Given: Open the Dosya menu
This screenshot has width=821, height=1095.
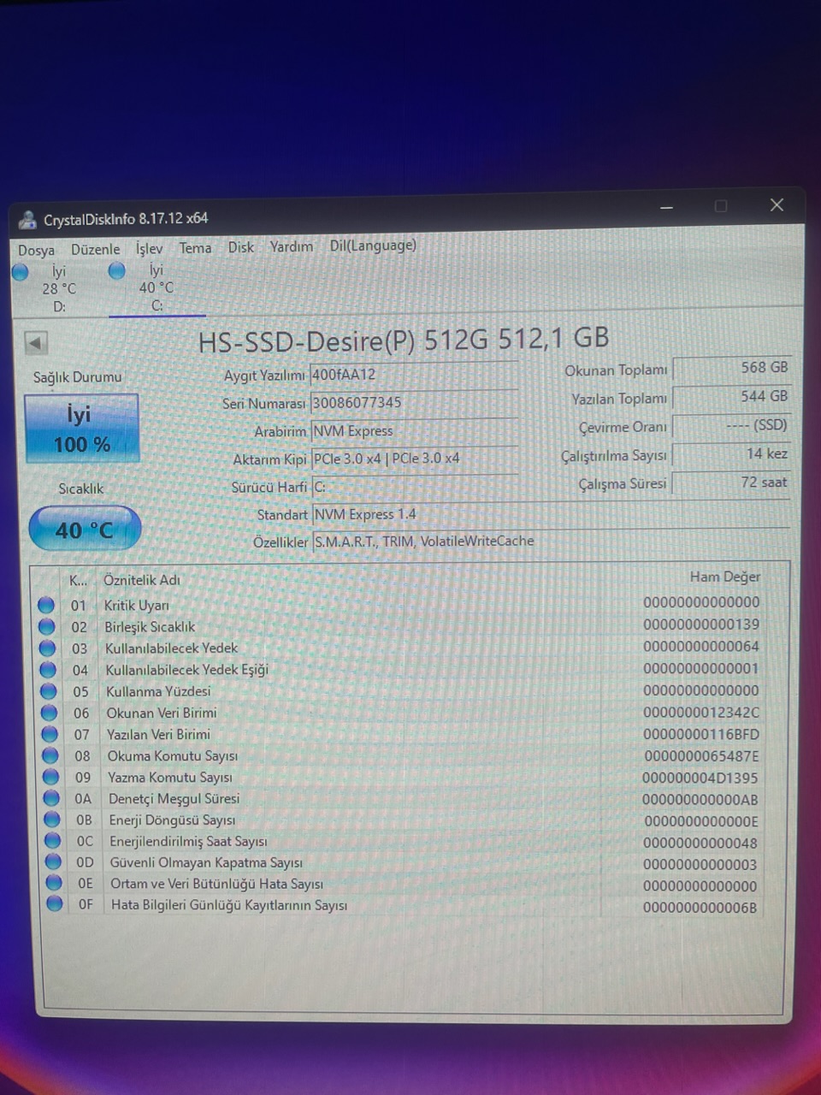Looking at the screenshot, I should click(36, 250).
